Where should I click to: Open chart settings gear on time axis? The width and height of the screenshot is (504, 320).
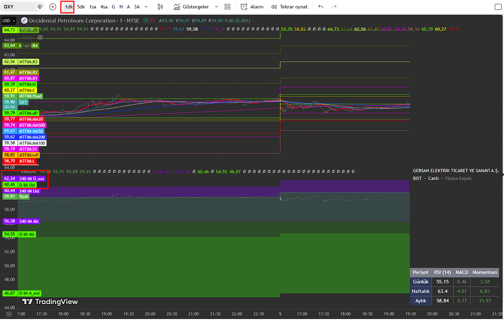(x=9, y=314)
